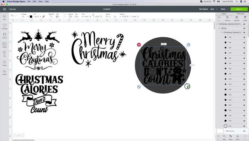Click the Upload icon
The height and width of the screenshot is (141, 249).
[x=4, y=71]
